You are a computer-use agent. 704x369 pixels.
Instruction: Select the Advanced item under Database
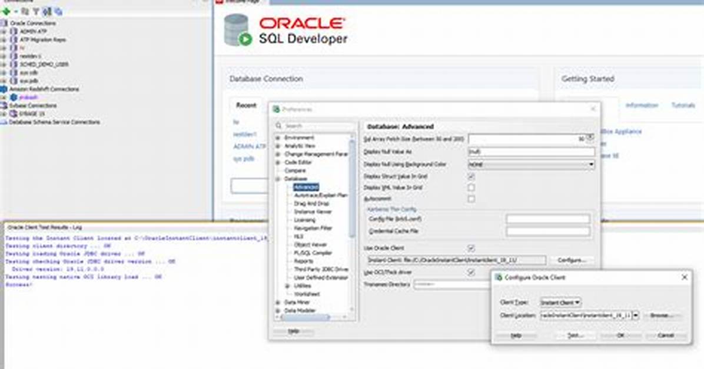(x=306, y=187)
